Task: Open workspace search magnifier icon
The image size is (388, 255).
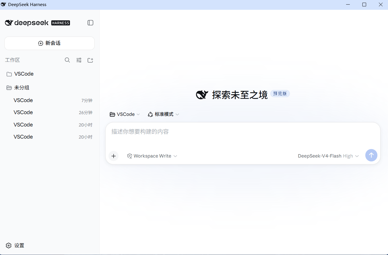Action: coord(67,60)
